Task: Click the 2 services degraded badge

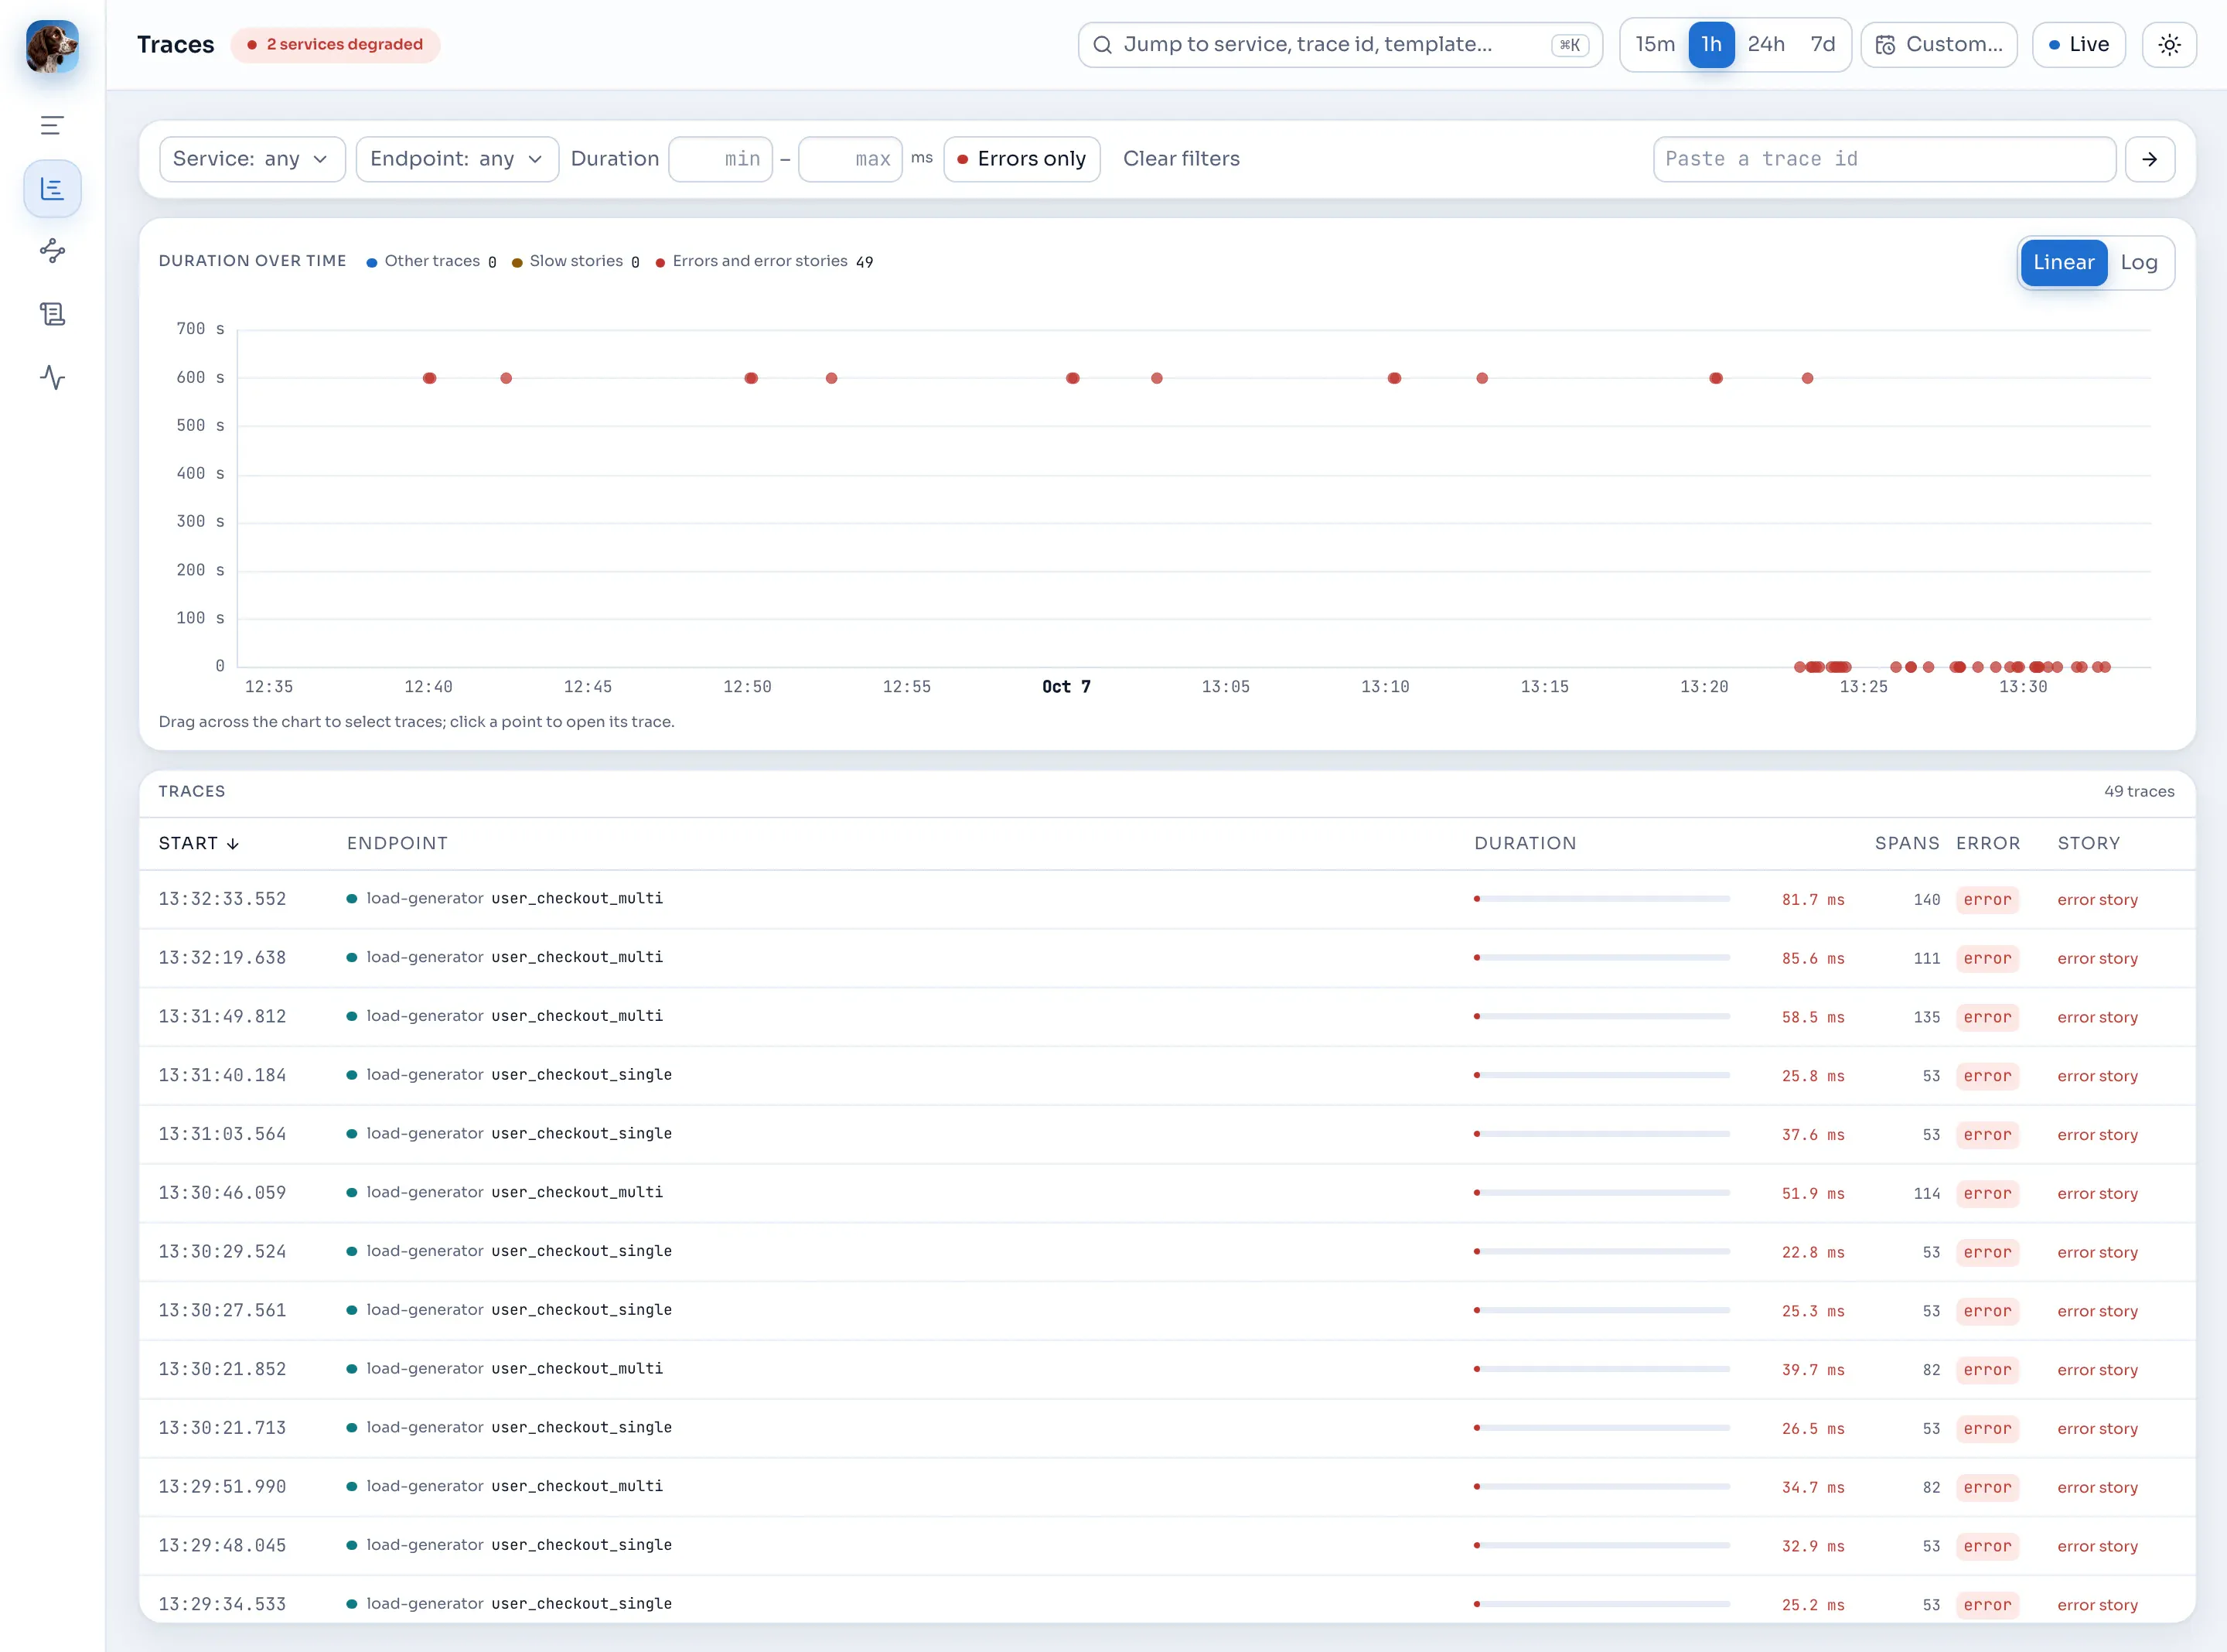Action: [336, 45]
